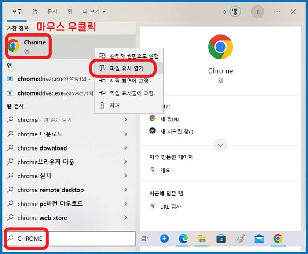This screenshot has height=254, width=308.
Task: Open the blue lightning app in taskbar
Action: tap(164, 239)
